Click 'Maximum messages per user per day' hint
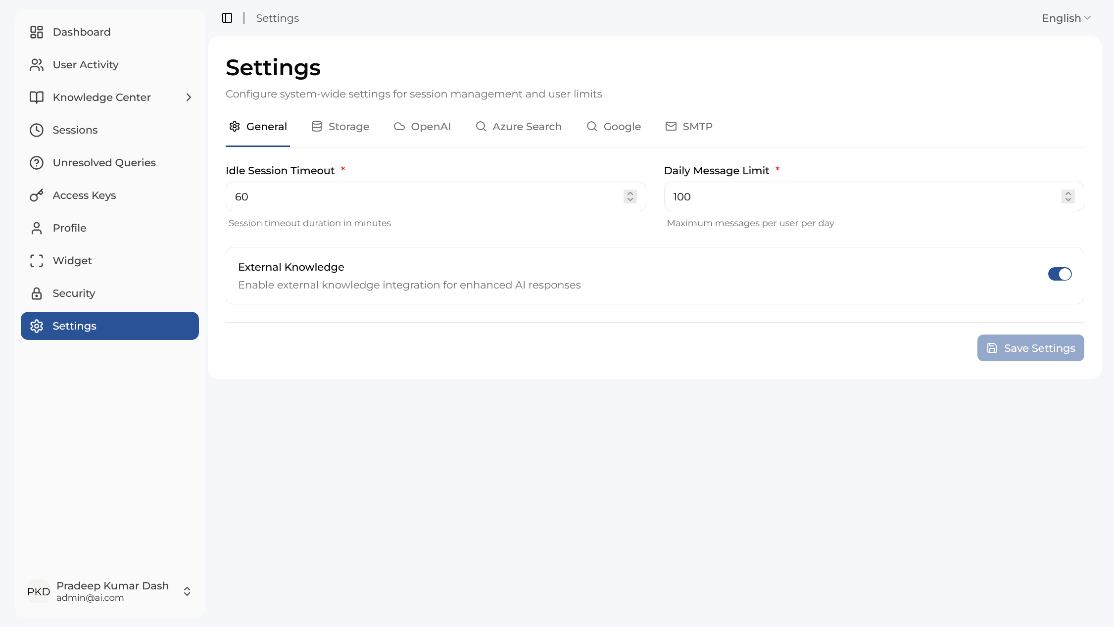Image resolution: width=1114 pixels, height=627 pixels. (750, 223)
